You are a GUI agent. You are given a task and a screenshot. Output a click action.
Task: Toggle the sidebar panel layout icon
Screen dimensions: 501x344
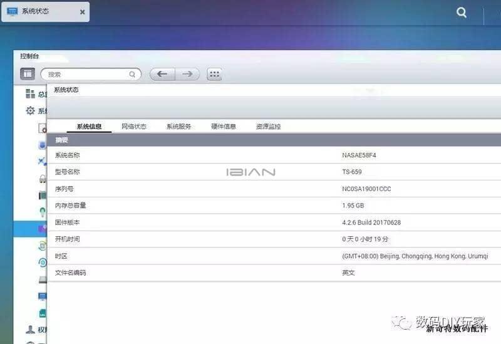[28, 74]
